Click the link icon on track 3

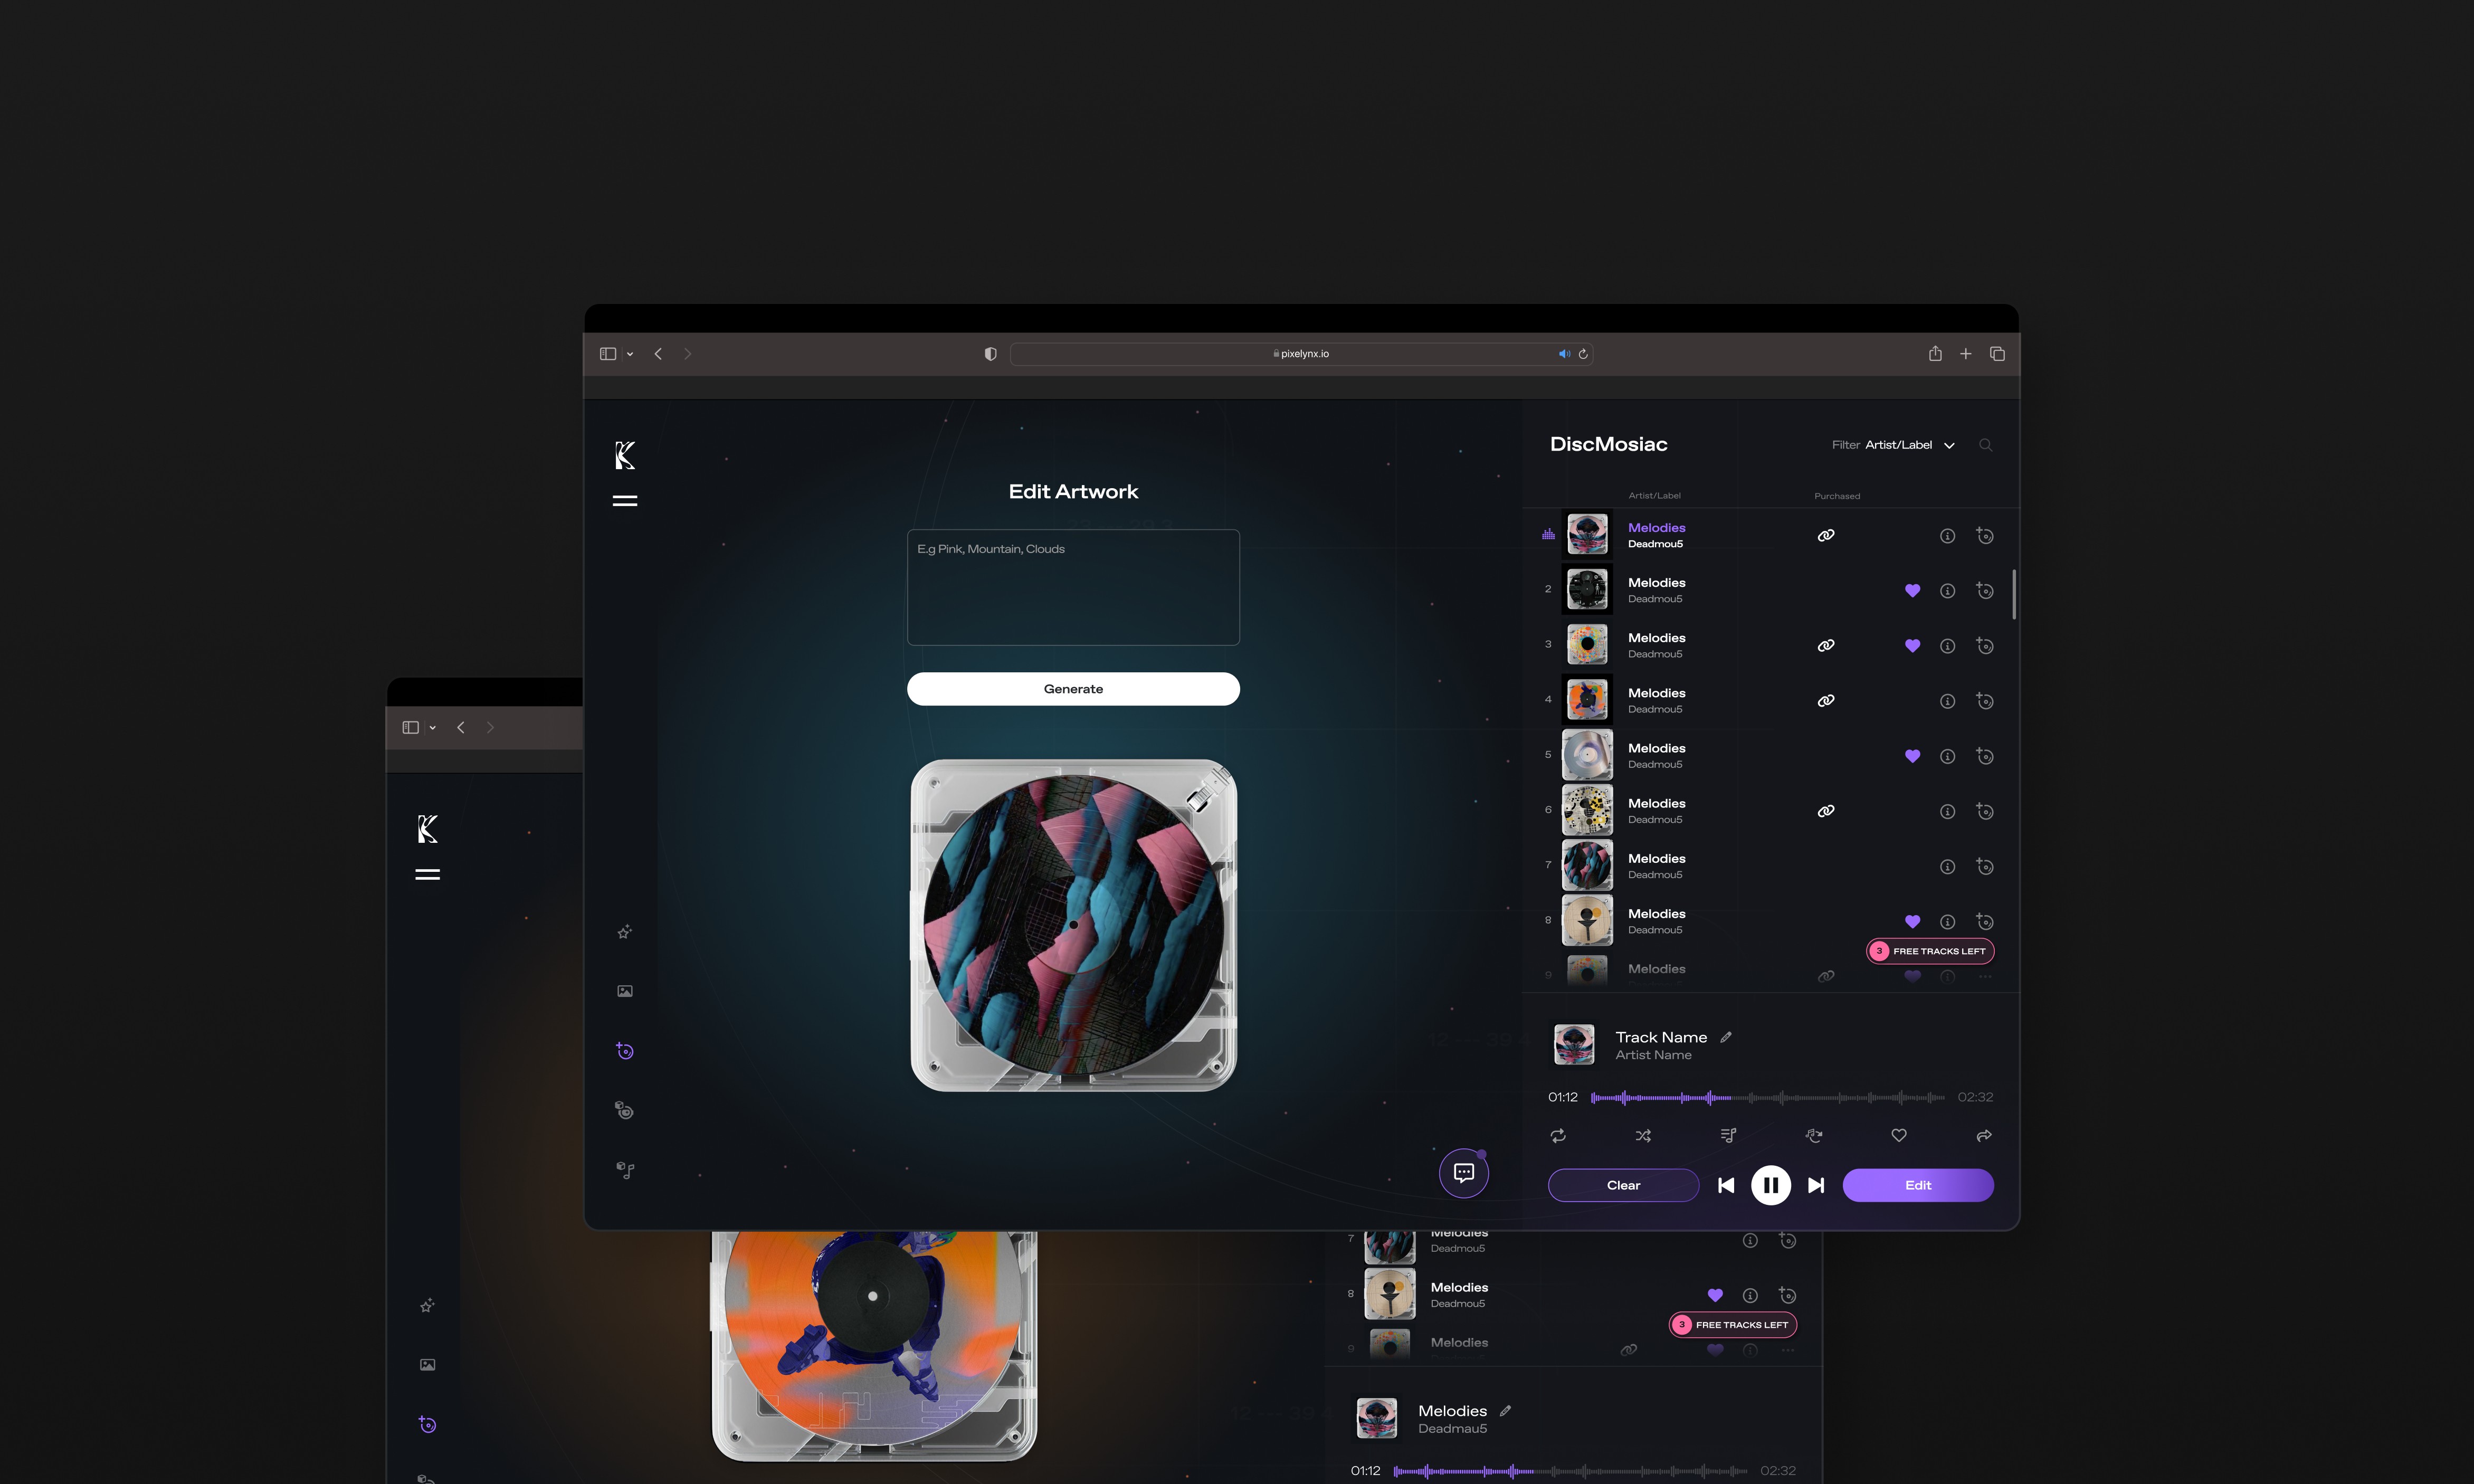pos(1826,646)
